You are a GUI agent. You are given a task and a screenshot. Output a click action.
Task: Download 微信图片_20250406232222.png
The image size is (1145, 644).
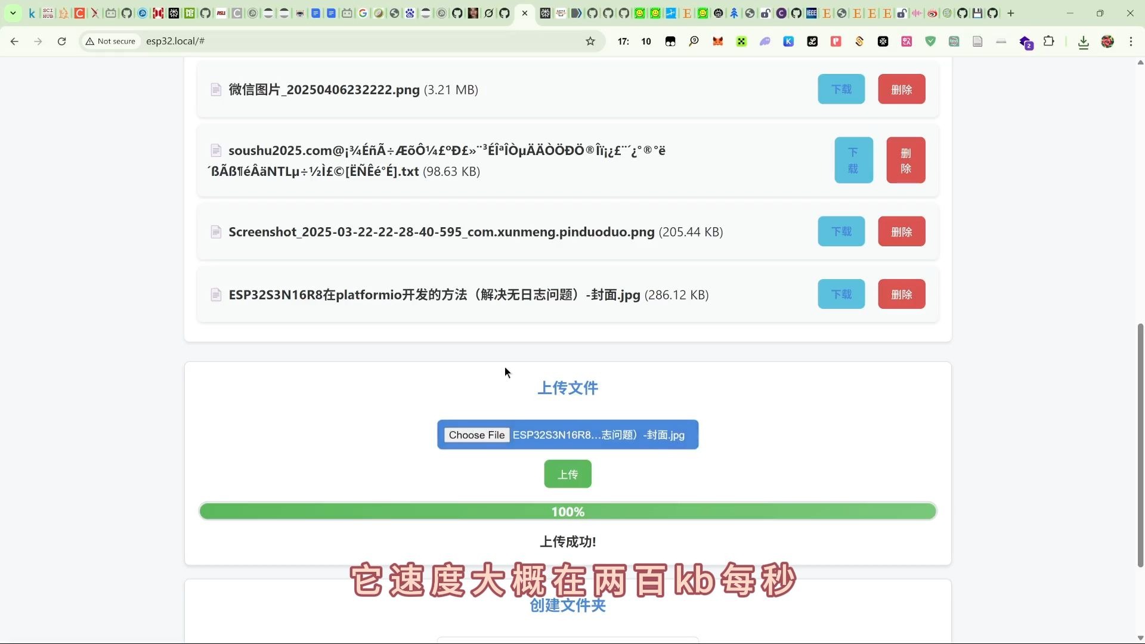click(x=841, y=89)
